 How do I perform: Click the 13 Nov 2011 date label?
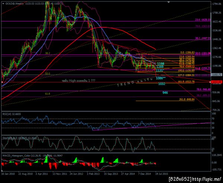pyautogui.click(x=60, y=174)
